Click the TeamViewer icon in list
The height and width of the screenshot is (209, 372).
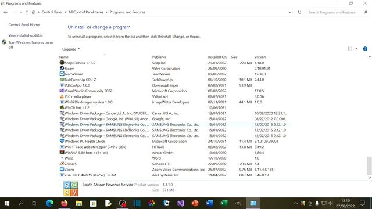62,74
